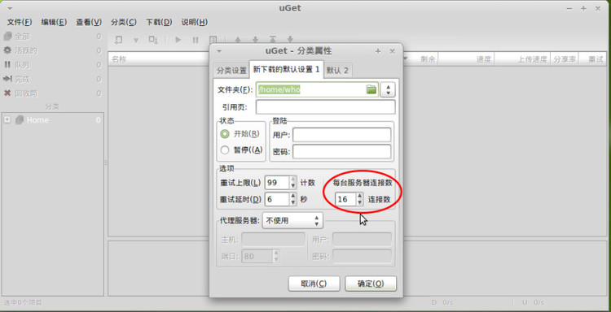Increase the 重试上限 retry limit value
This screenshot has width=611, height=312.
293,179
